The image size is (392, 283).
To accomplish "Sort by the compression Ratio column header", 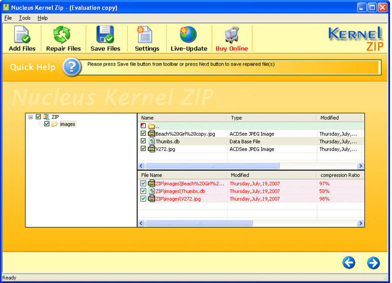I will click(340, 175).
